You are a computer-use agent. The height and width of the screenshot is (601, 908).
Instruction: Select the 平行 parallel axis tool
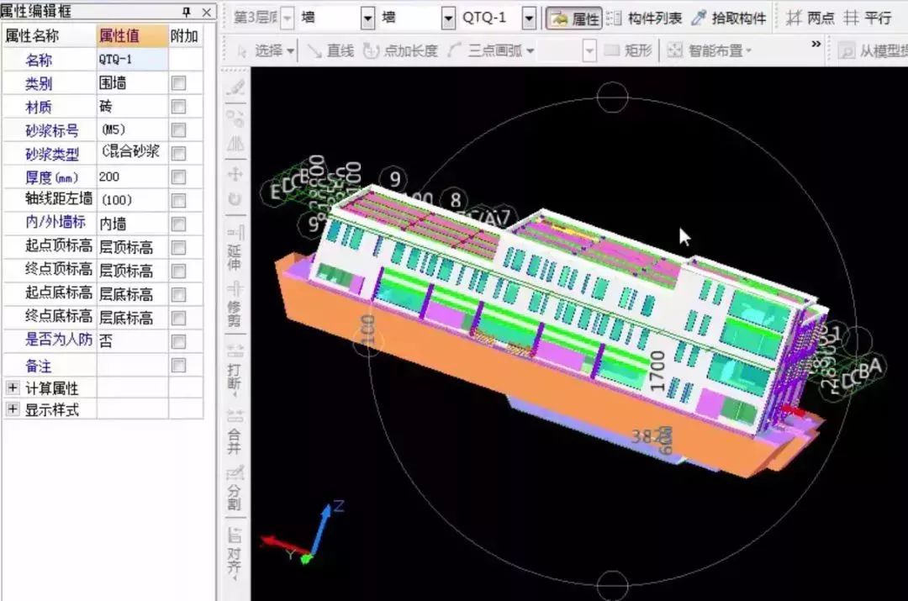(868, 18)
